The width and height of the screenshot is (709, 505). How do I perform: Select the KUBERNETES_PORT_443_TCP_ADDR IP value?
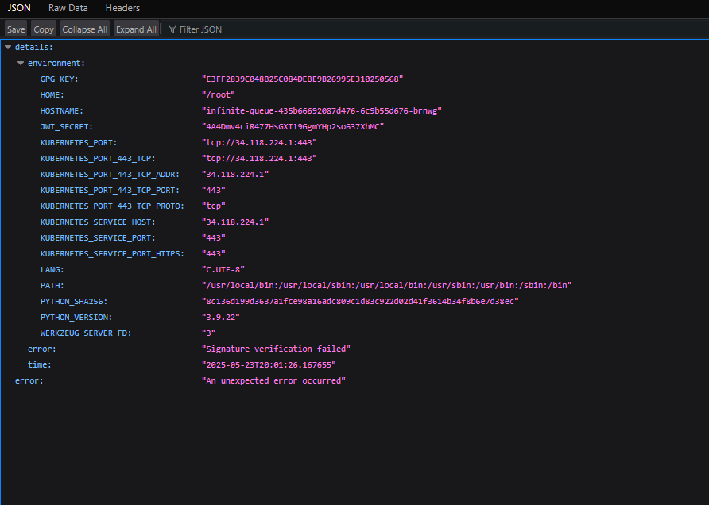click(235, 175)
